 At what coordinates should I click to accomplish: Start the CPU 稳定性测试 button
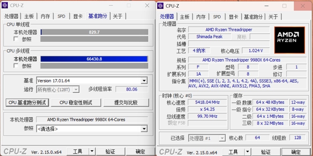coord(76,102)
